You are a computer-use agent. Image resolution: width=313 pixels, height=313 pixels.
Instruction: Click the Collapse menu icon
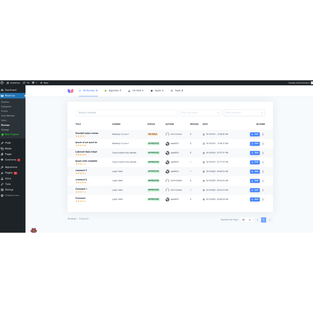2,195
